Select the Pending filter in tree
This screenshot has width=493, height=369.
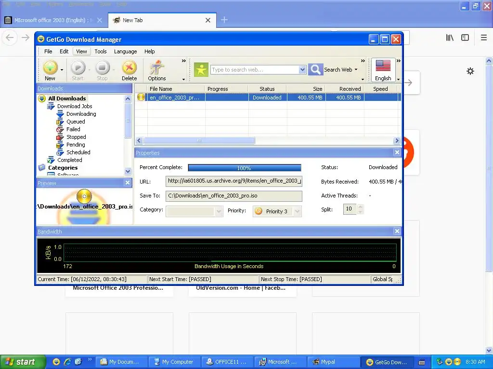(76, 145)
